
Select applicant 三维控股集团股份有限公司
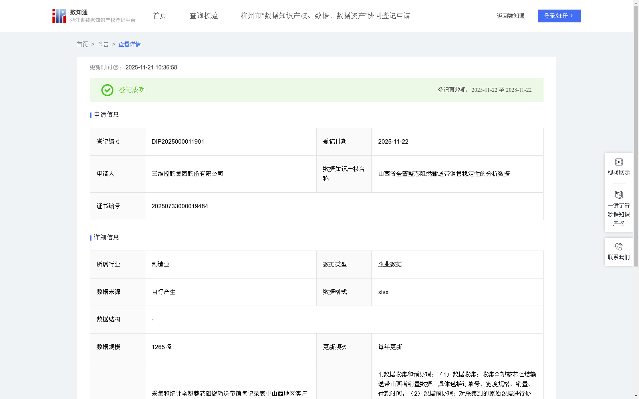(x=187, y=174)
